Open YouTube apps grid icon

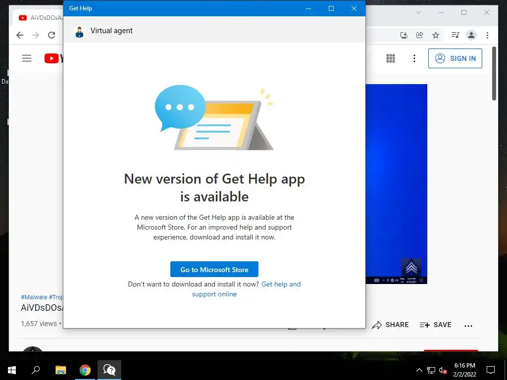pyautogui.click(x=391, y=58)
